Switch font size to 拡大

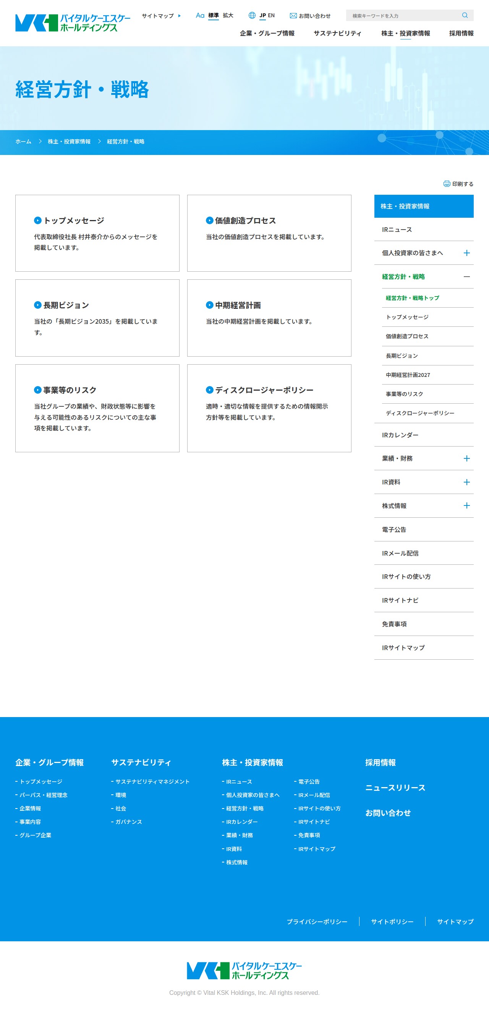coord(228,15)
